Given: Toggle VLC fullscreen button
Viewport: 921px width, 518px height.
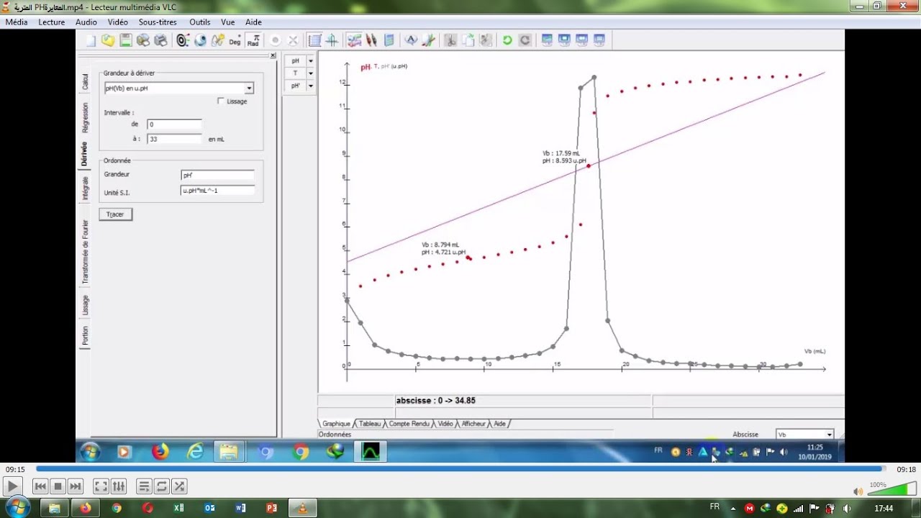Looking at the screenshot, I should point(101,486).
